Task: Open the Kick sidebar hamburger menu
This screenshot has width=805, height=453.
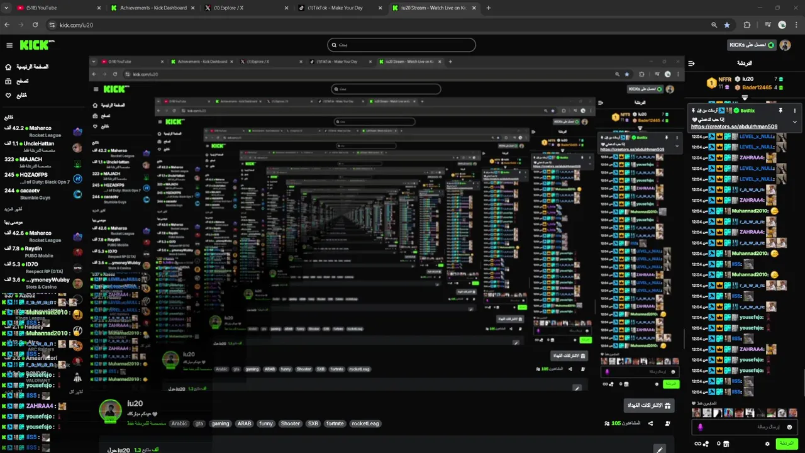Action: pyautogui.click(x=9, y=45)
